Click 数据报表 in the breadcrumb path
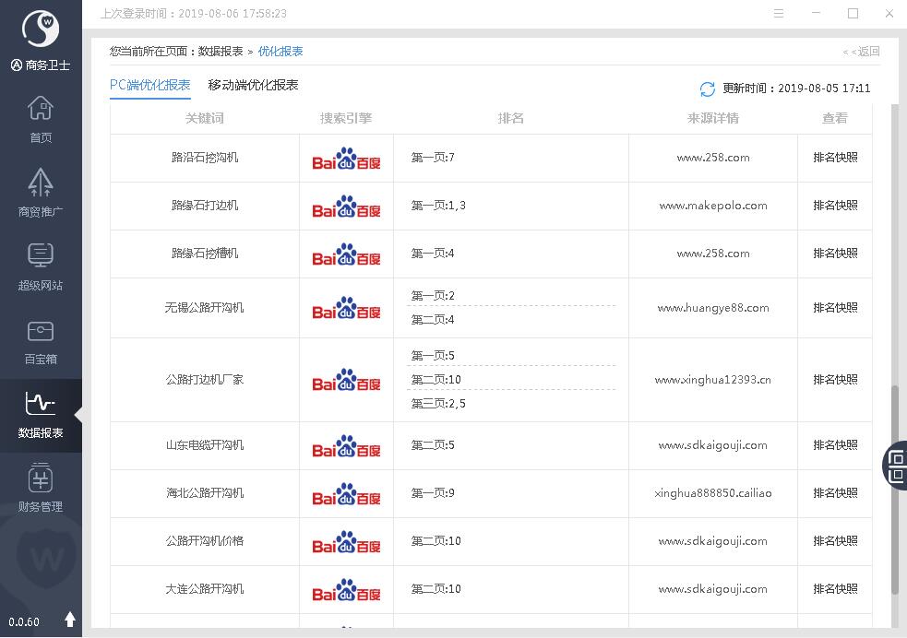This screenshot has width=907, height=638. (x=221, y=52)
